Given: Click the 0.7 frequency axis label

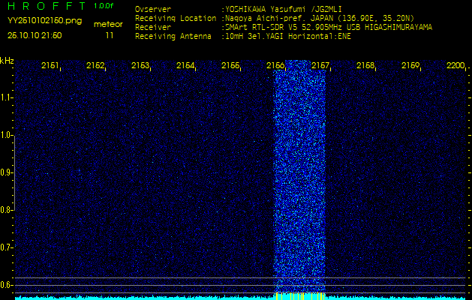Looking at the screenshot, I should click(x=6, y=247).
